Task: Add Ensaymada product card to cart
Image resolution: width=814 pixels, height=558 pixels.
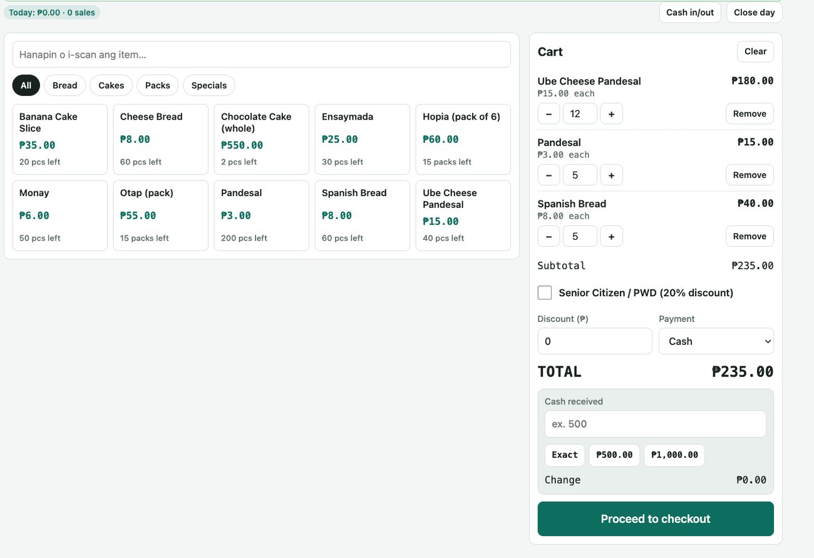Action: pos(363,139)
